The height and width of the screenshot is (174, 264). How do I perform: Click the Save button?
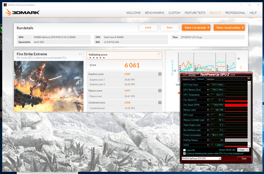coord(169,27)
